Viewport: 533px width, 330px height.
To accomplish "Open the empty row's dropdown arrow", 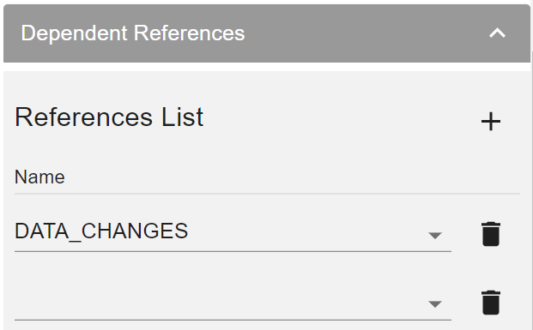I will tap(435, 304).
